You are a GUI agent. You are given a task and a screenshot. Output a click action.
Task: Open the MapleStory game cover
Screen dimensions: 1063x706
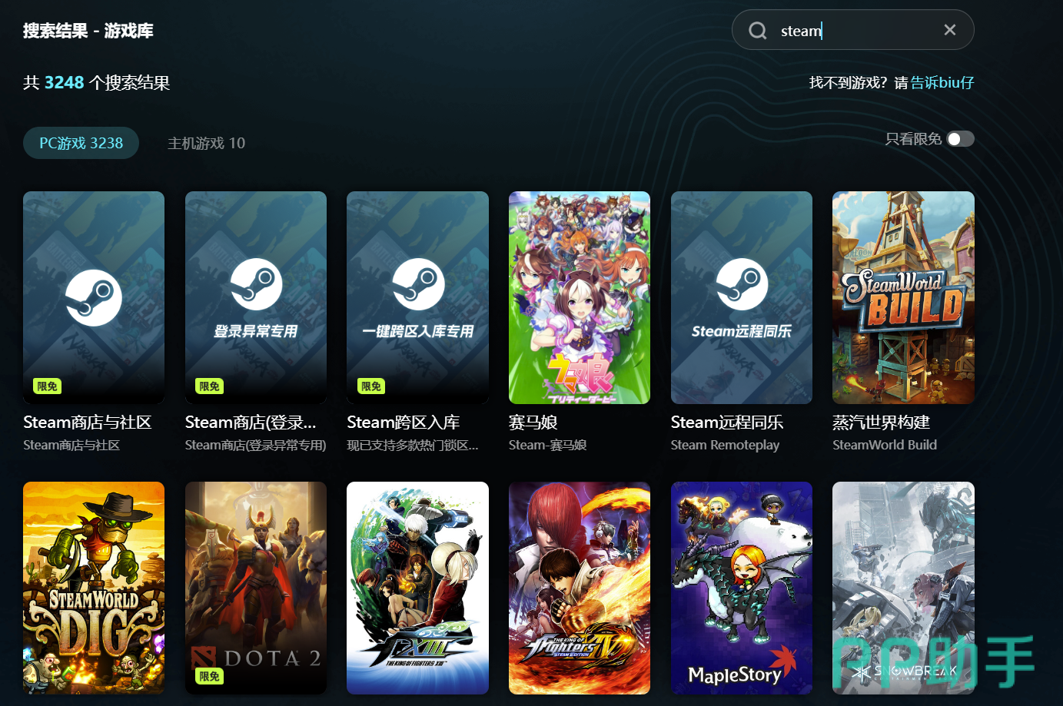tap(741, 588)
